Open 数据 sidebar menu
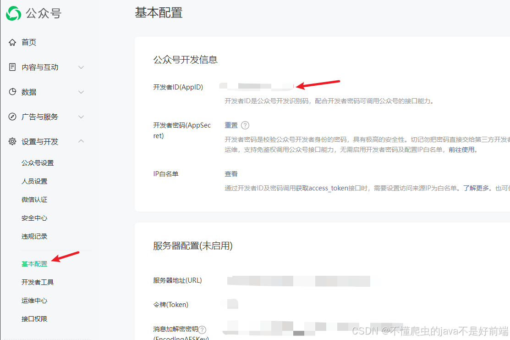 pyautogui.click(x=28, y=92)
